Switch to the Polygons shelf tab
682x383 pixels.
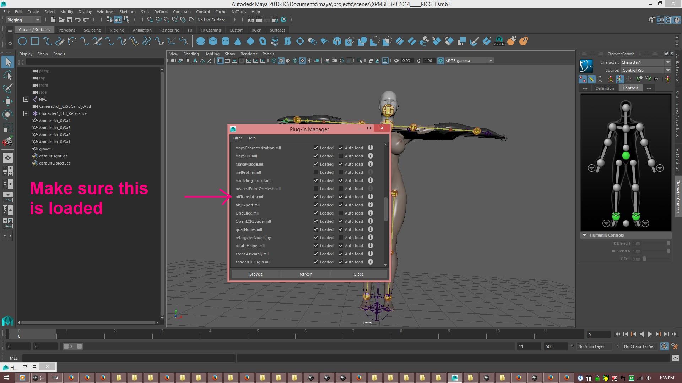coord(67,30)
